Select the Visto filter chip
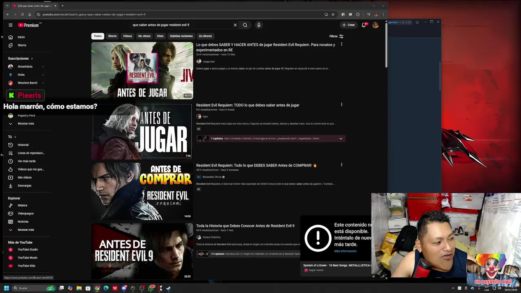 click(160, 36)
